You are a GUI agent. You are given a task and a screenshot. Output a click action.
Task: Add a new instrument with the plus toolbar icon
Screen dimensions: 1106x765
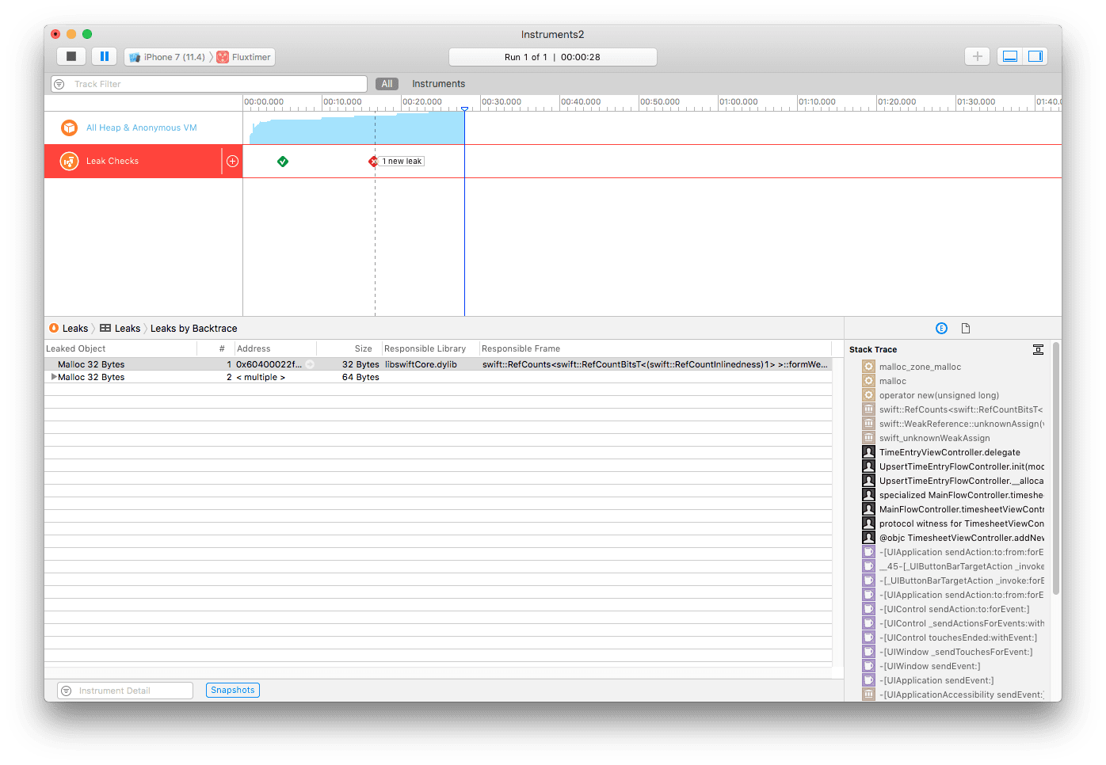coord(977,56)
